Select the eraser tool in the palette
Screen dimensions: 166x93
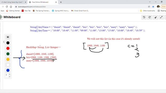pos(8,37)
